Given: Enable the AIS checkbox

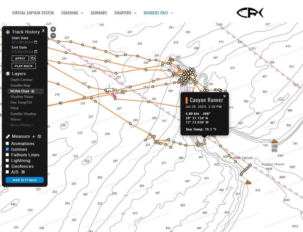Looking at the screenshot, I should point(7,172).
